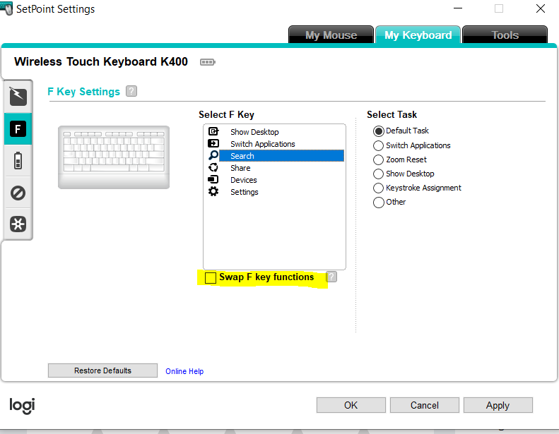The width and height of the screenshot is (559, 434).
Task: Open the battery status sidebar panel
Action: (18, 161)
